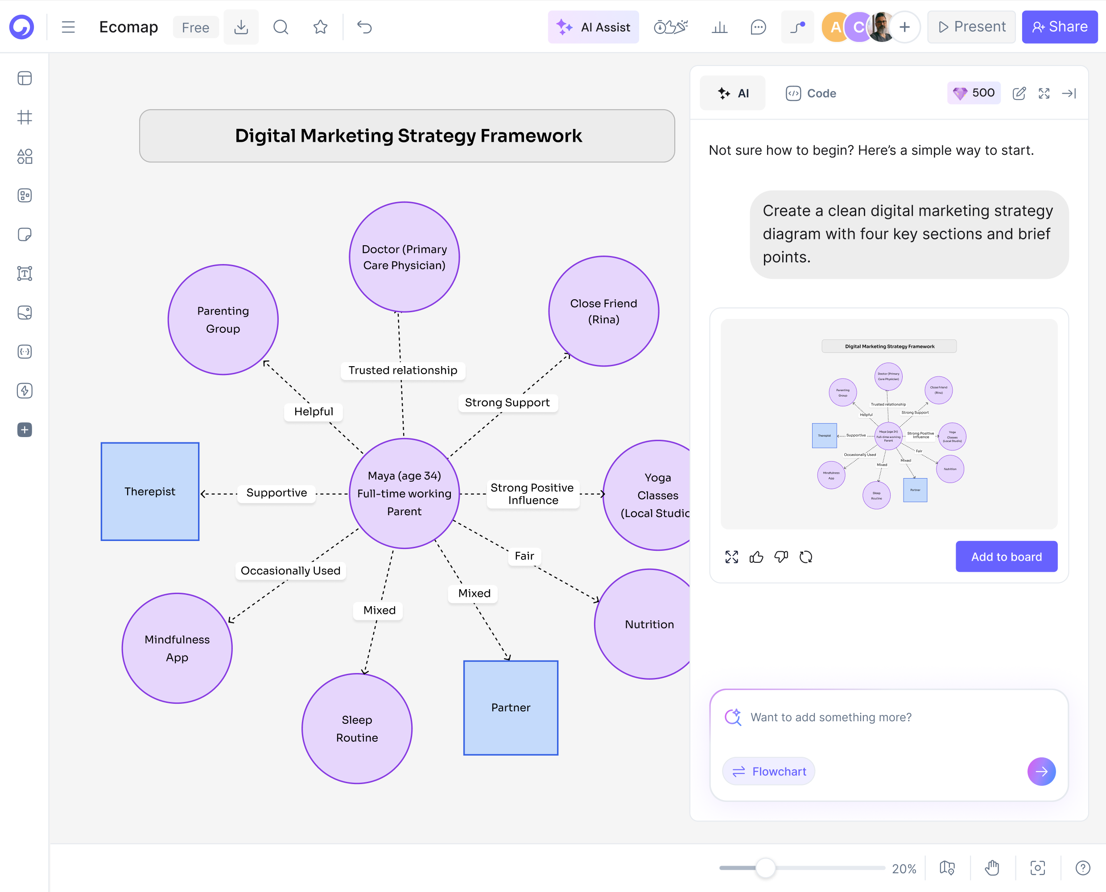Select the Partner square node
Viewport: 1106px width, 892px height.
tap(511, 707)
